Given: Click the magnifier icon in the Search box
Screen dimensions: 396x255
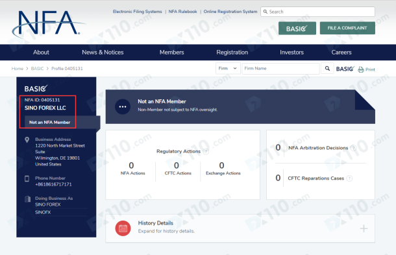Looking at the screenshot, I should [x=265, y=12].
